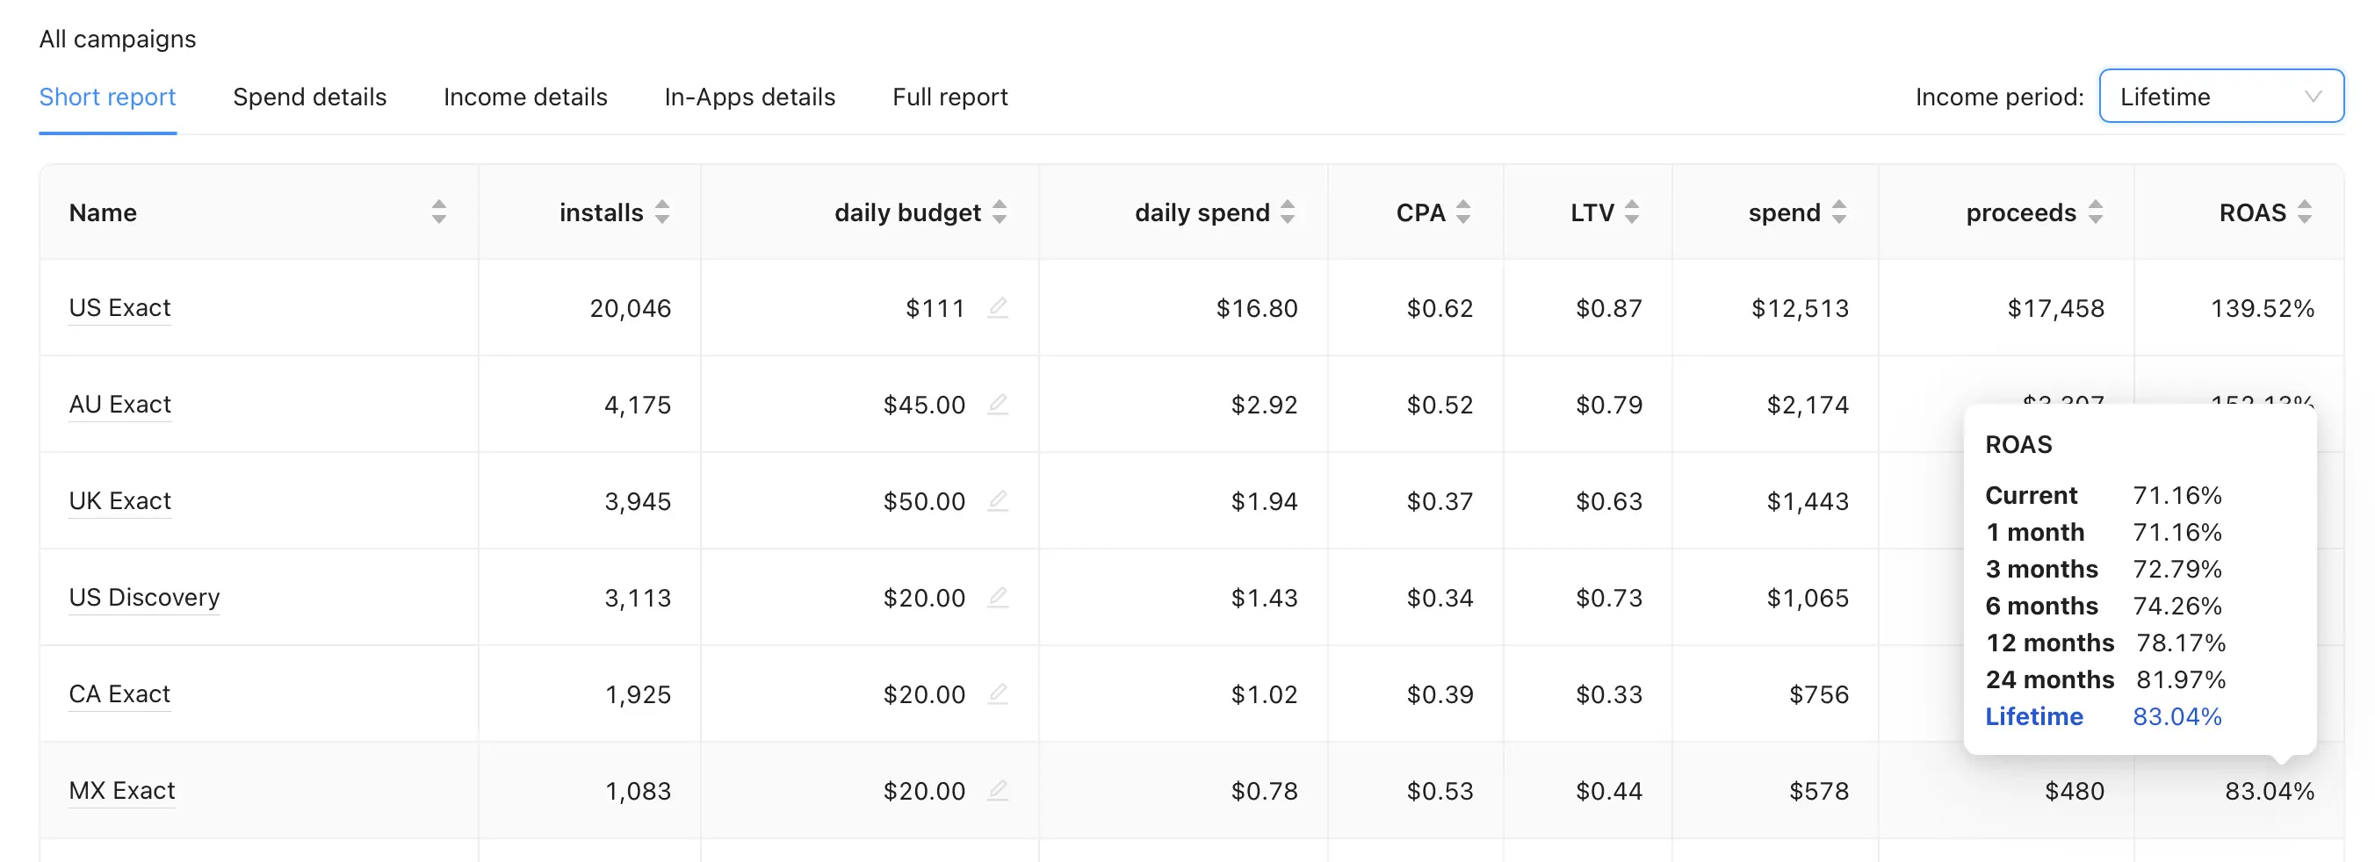This screenshot has width=2375, height=862.
Task: Click the $17,458 proceeds value
Action: [2056, 308]
